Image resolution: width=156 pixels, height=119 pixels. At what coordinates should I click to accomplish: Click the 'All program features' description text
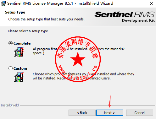pos(79,51)
